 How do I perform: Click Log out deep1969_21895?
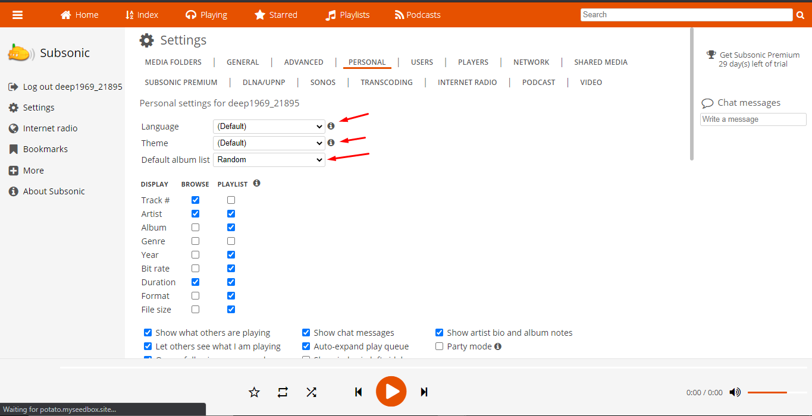(71, 86)
